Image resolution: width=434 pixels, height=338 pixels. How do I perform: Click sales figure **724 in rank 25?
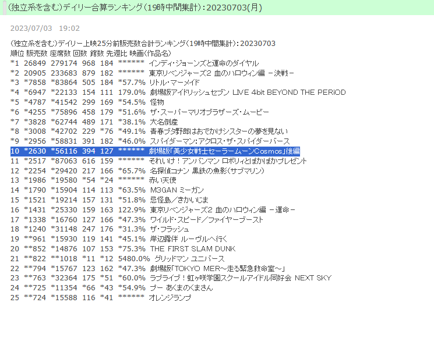pos(35,298)
